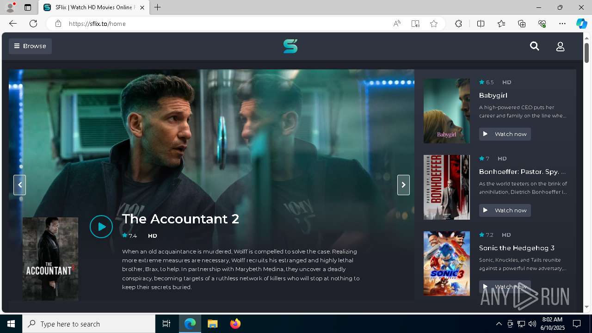Toggle Read aloud icon
This screenshot has width=592, height=333.
pyautogui.click(x=397, y=24)
